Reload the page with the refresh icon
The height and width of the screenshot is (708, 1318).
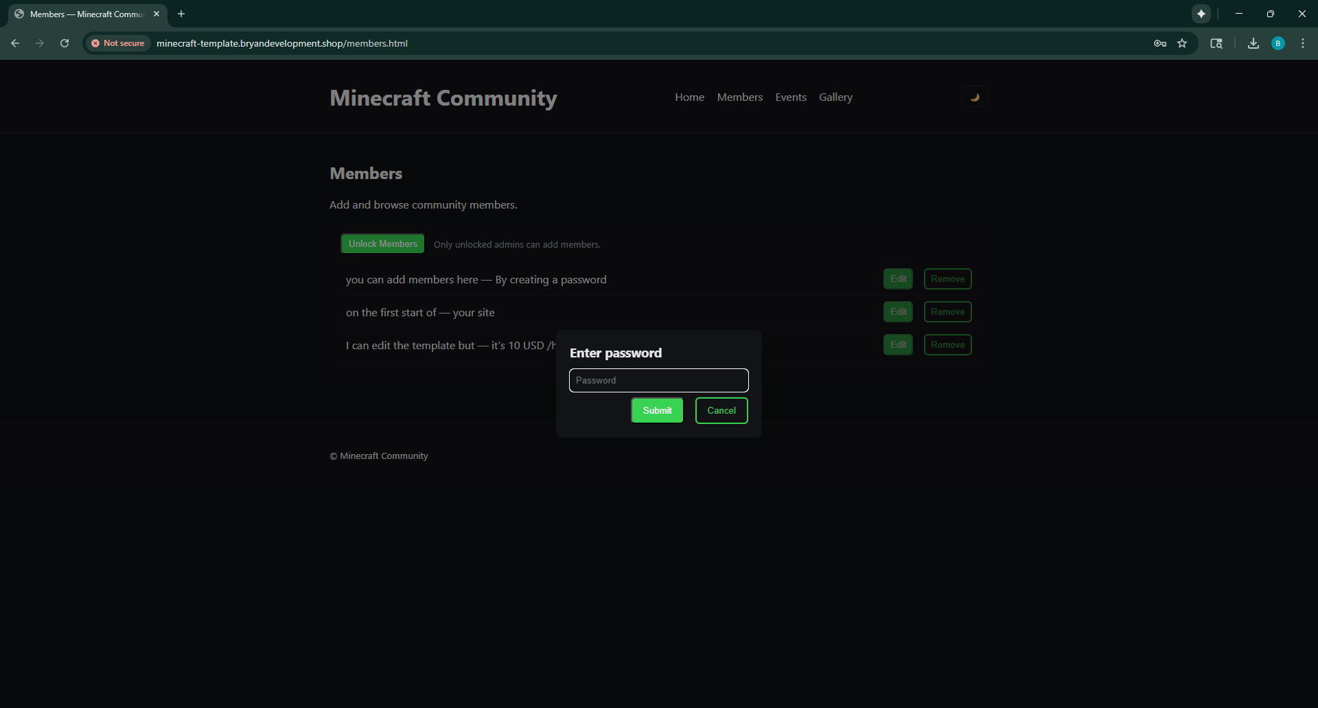pyautogui.click(x=65, y=43)
